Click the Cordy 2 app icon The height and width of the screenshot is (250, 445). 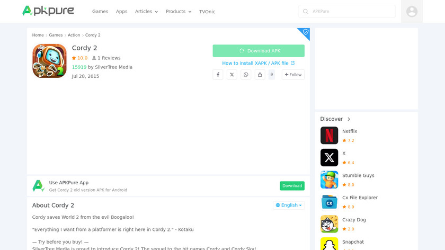(49, 61)
